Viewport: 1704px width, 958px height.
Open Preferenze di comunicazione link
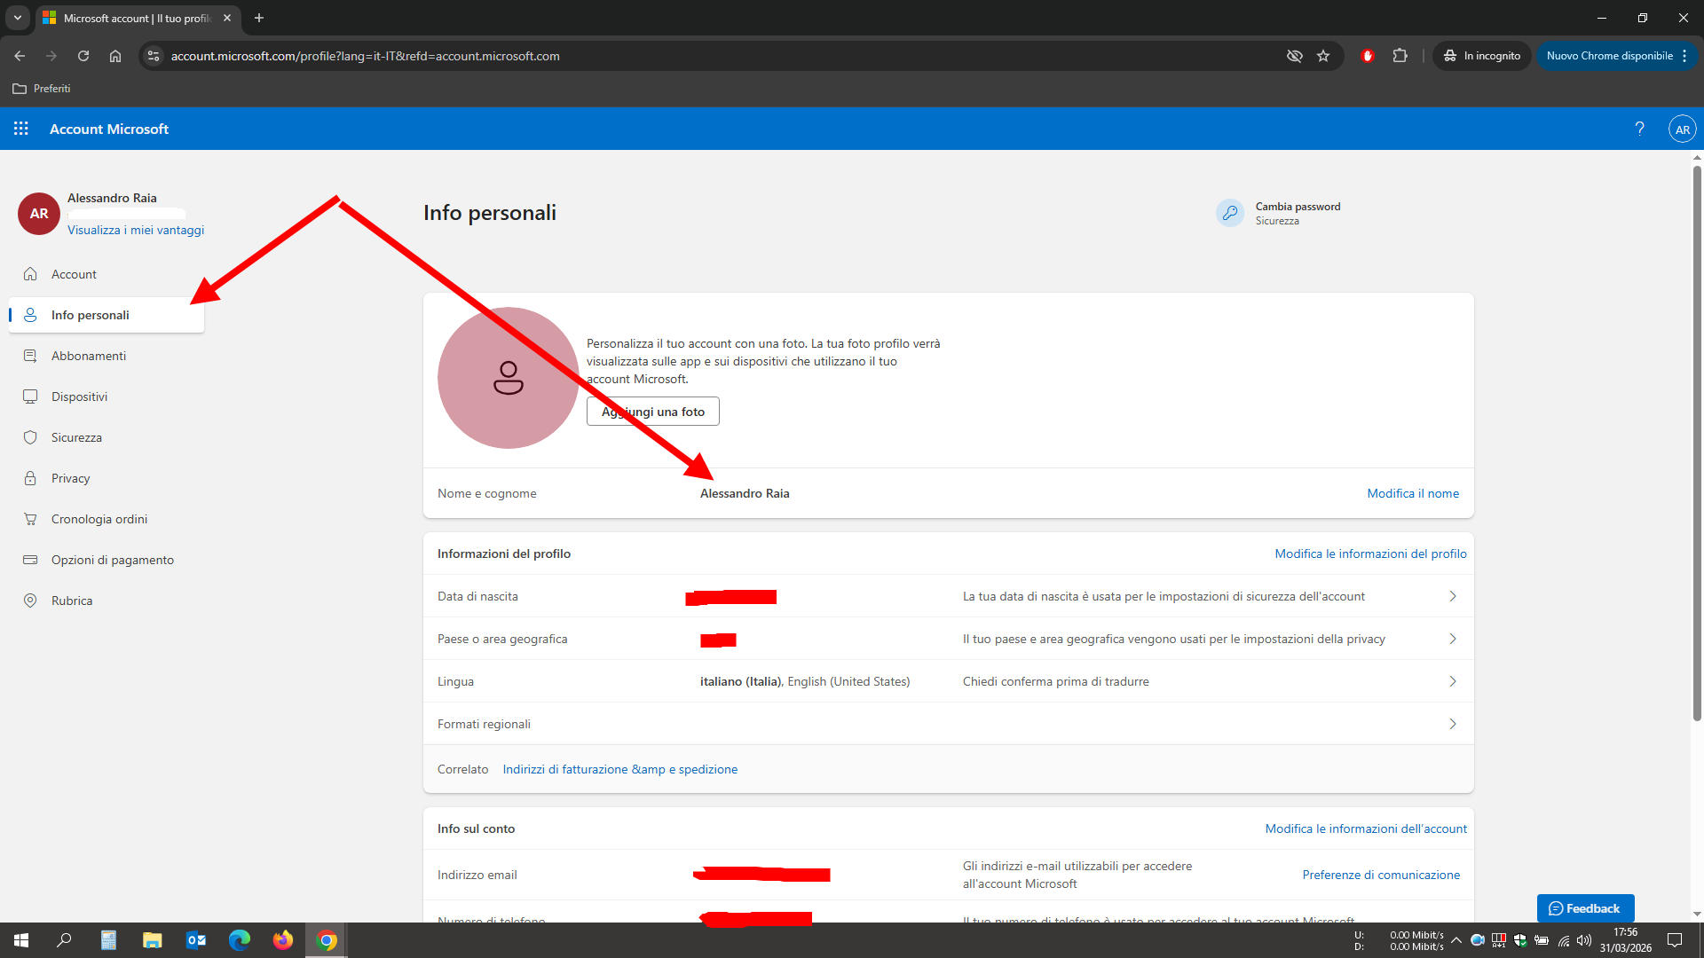pos(1381,875)
